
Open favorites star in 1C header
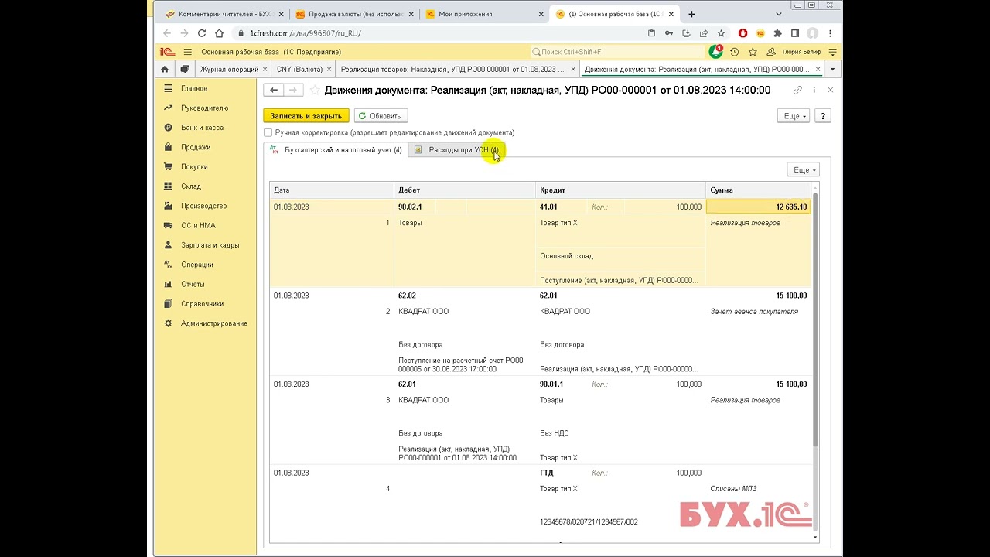coord(753,52)
